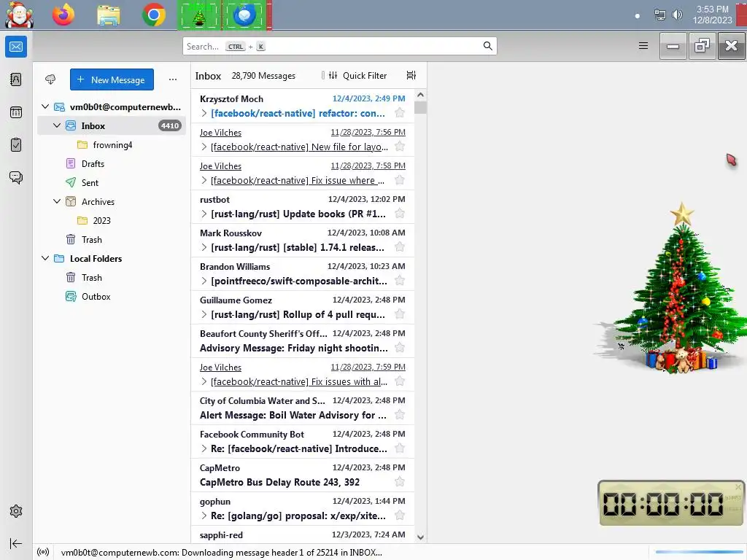The image size is (747, 560).
Task: Star the Mark Rousskov message
Action: (x=400, y=246)
